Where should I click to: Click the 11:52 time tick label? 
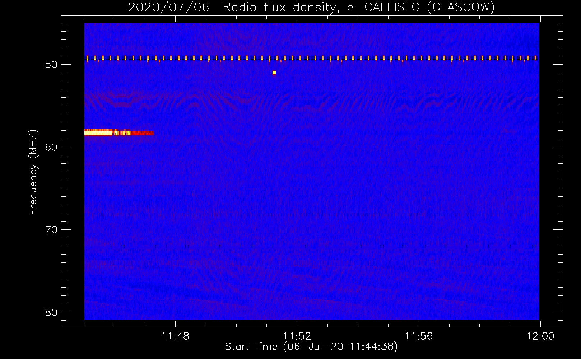coord(297,336)
